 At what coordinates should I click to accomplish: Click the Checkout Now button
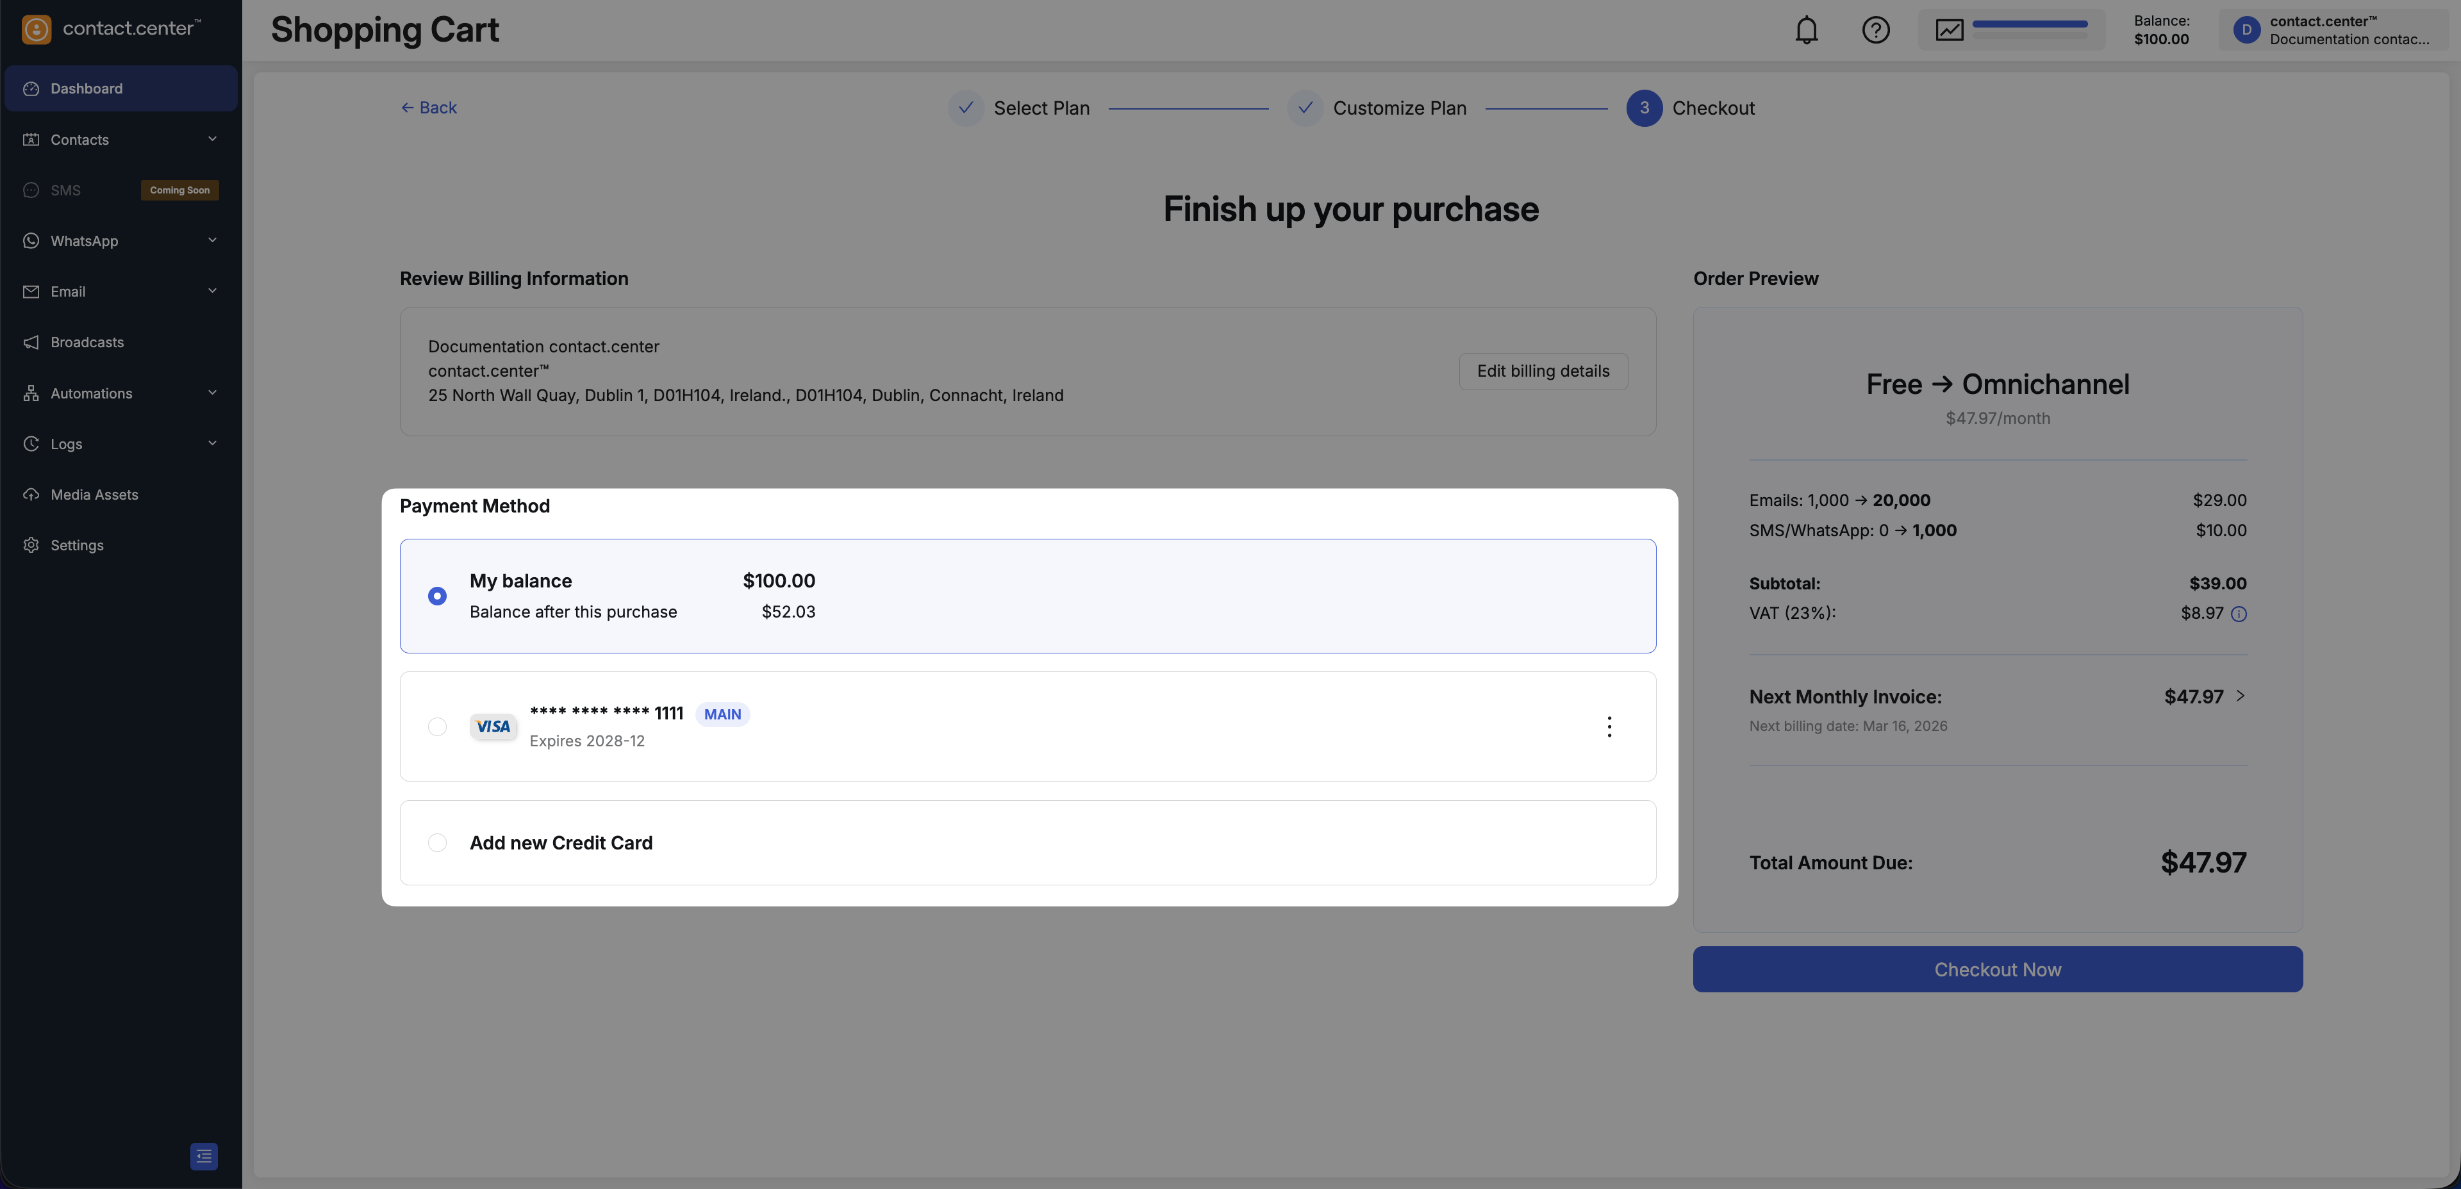[x=1997, y=969]
